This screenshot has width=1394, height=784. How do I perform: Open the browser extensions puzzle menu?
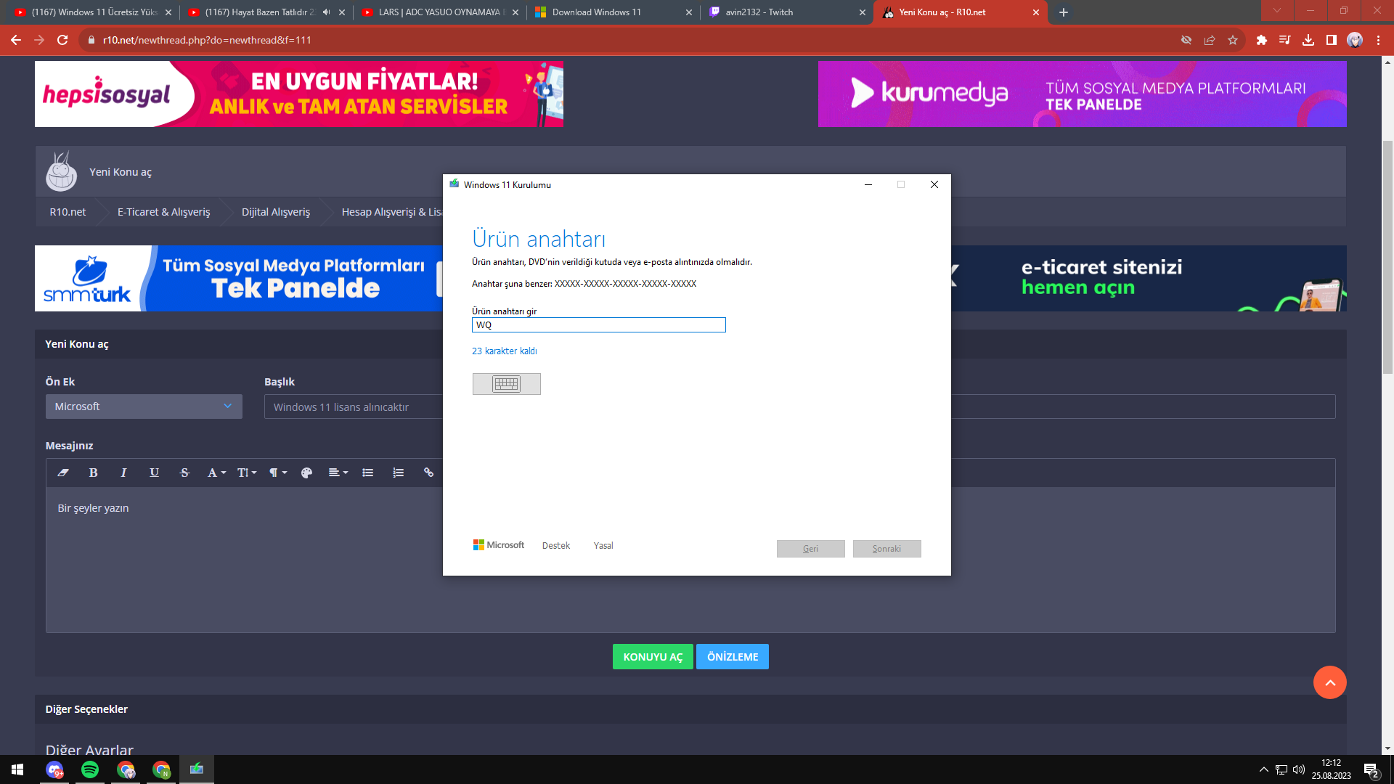pyautogui.click(x=1262, y=40)
